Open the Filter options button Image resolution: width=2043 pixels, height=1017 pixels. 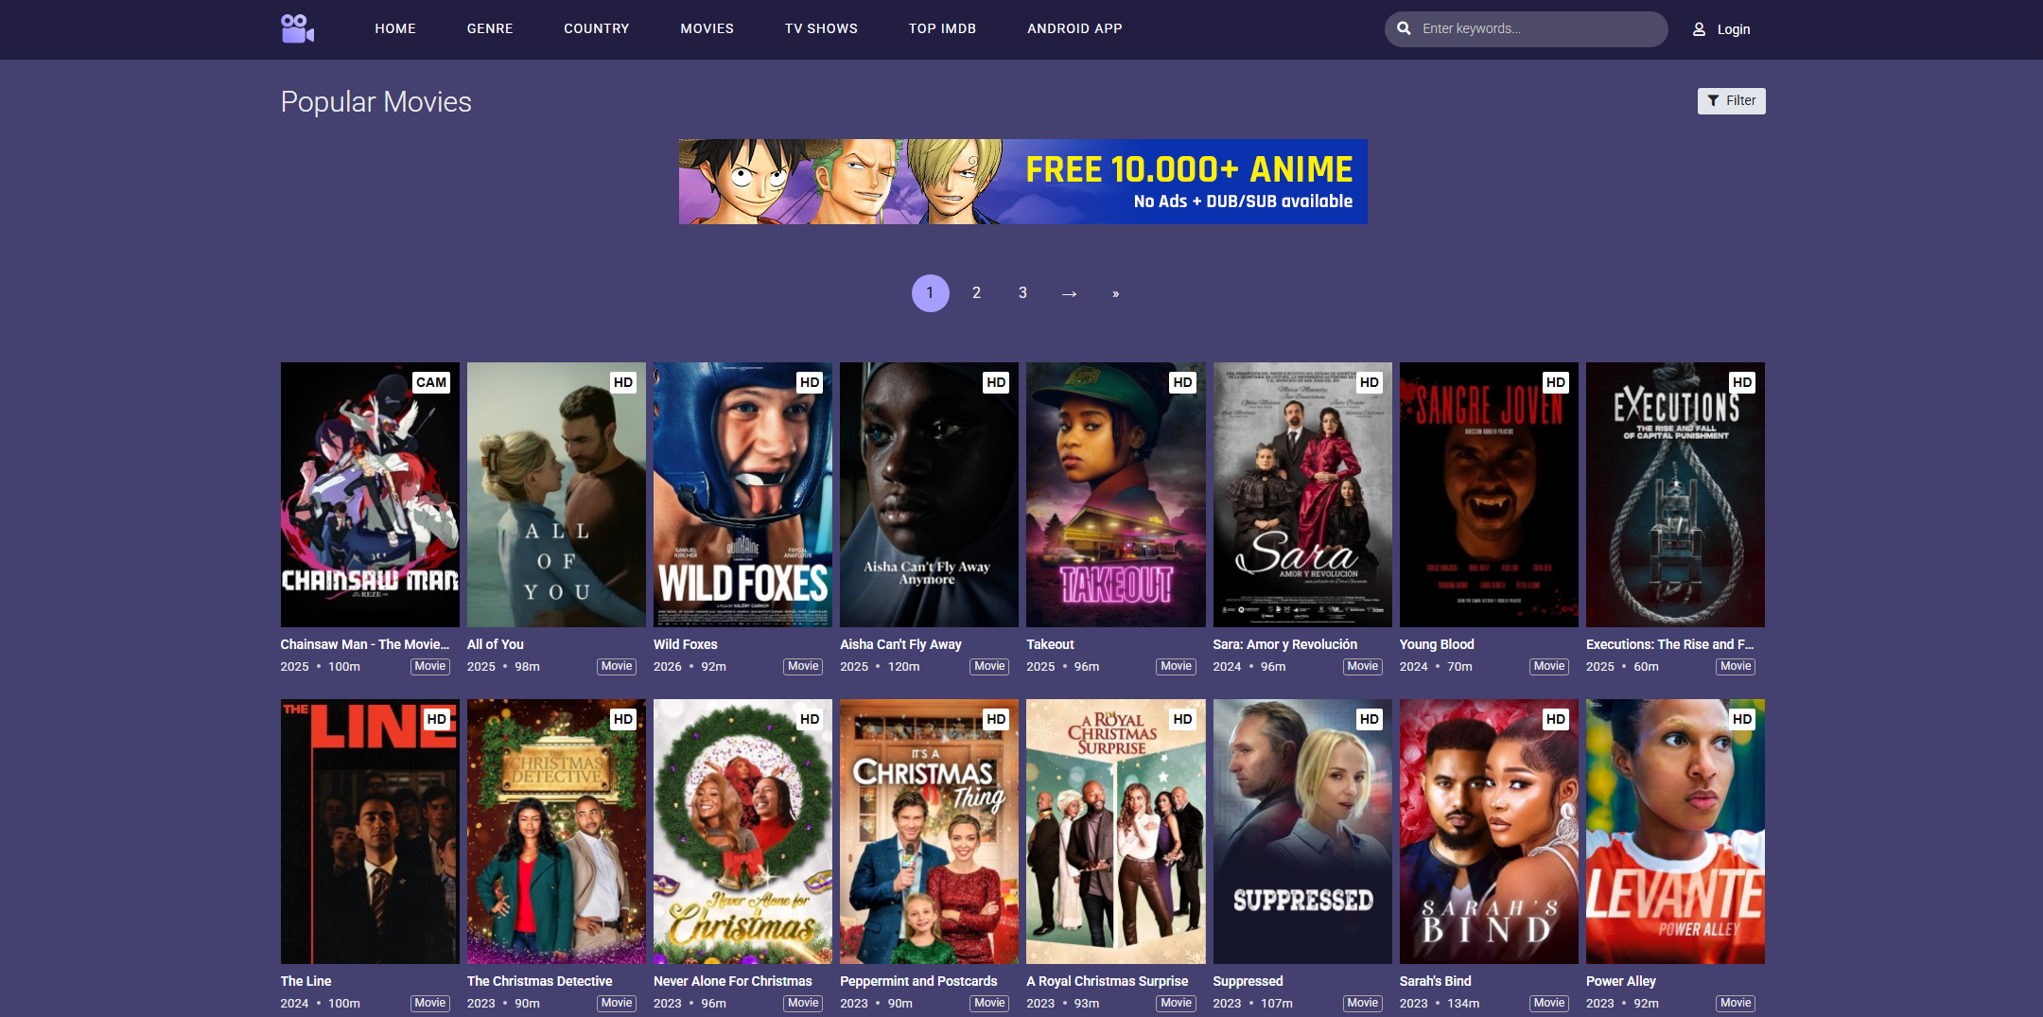[1731, 101]
